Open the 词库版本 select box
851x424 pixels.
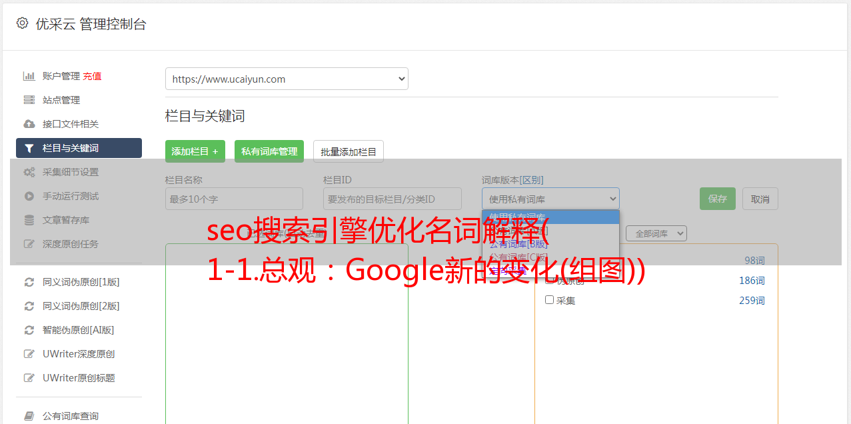click(550, 199)
